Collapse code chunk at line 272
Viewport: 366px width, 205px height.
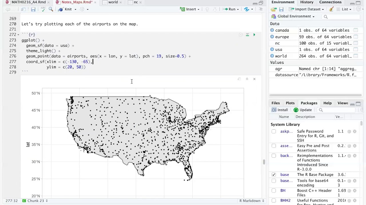(18, 35)
